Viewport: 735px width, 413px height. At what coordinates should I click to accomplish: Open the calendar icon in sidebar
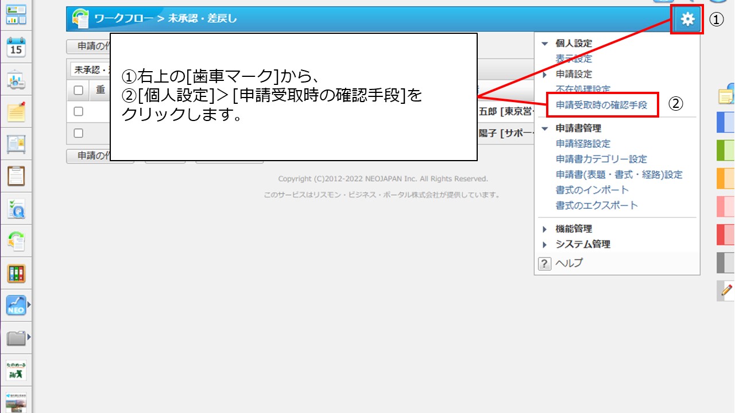[16, 48]
